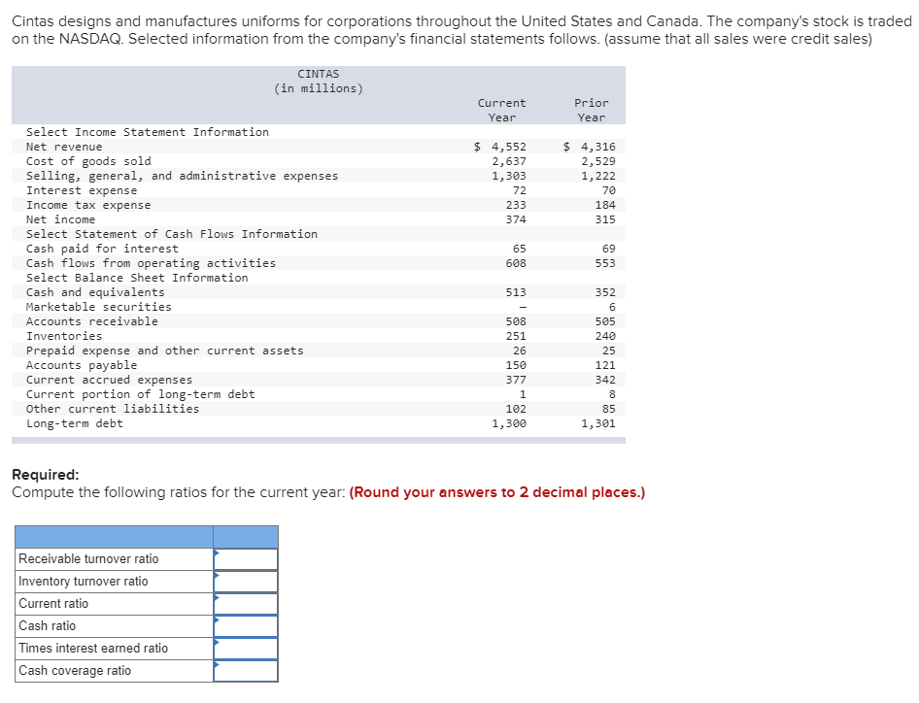919x703 pixels.
Task: Click 'Current portion of long-term debt' label
Action: [141, 394]
